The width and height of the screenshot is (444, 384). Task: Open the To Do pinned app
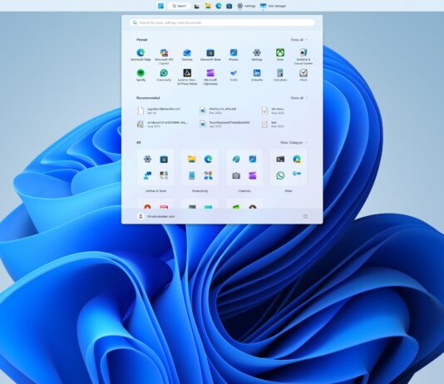[x=234, y=75]
